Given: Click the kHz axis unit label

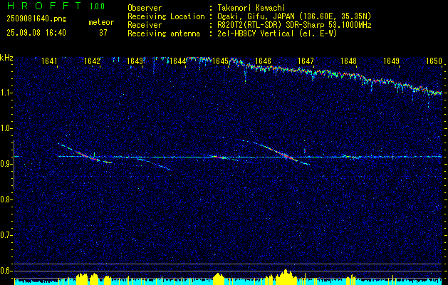Looking at the screenshot, I should click(6, 58).
